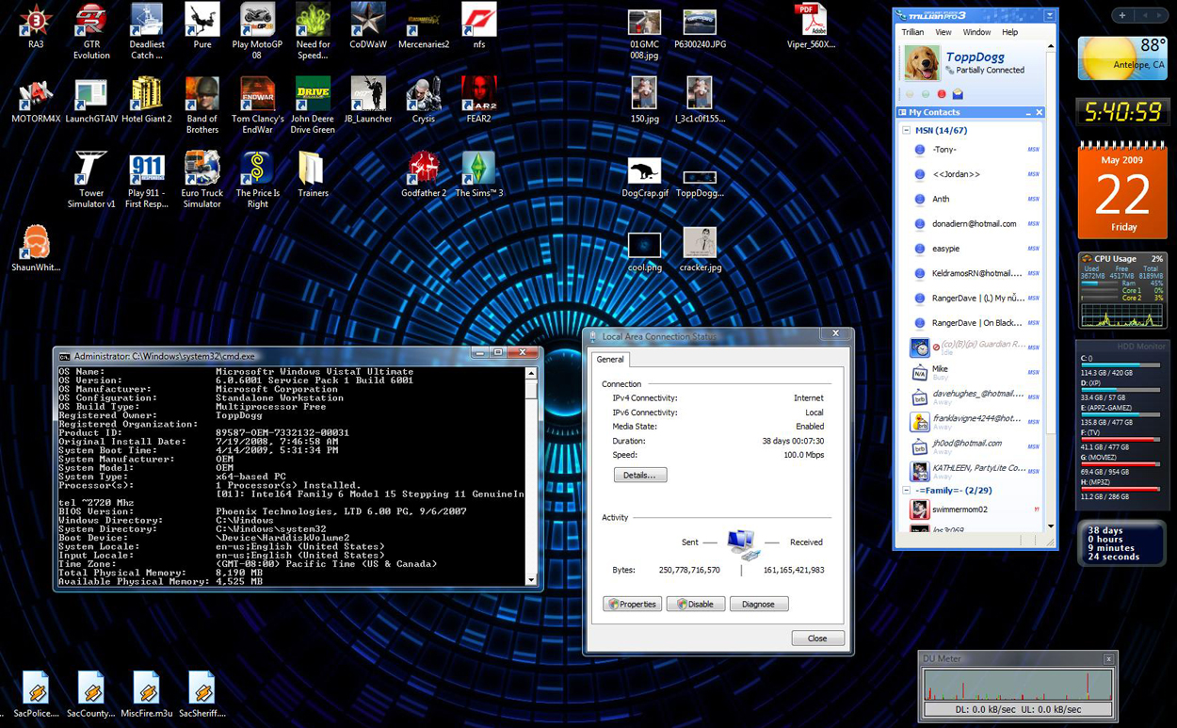Select the FEAR2 game shortcut
Viewport: 1177px width, 728px height.
click(479, 101)
